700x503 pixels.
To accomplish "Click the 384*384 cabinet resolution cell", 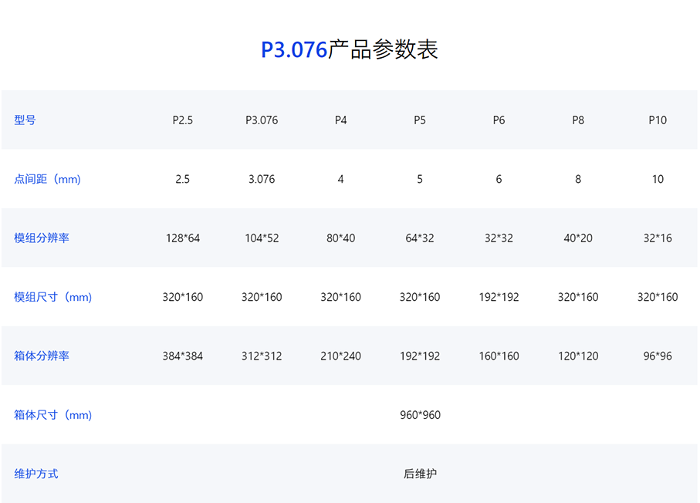I will (183, 356).
